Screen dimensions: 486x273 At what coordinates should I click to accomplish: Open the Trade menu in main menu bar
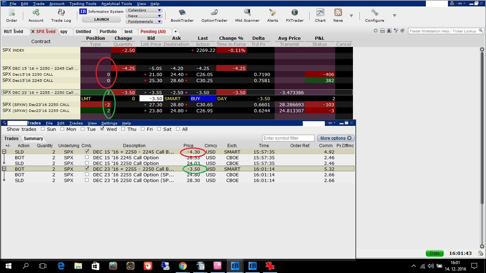[38, 4]
